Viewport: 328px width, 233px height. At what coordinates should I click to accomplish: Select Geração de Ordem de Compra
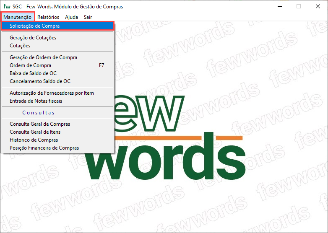pos(57,57)
